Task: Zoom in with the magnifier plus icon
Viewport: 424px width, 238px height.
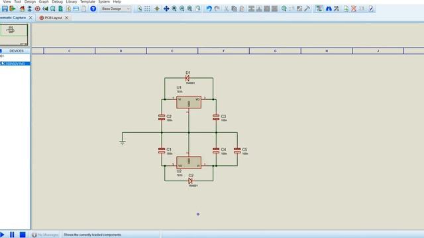Action: tap(174, 9)
